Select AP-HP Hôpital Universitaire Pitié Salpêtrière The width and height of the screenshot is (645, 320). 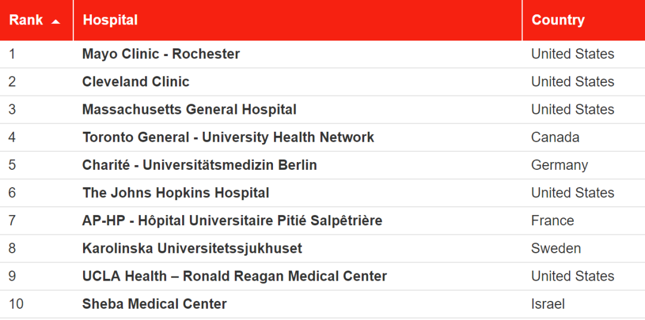click(x=232, y=220)
